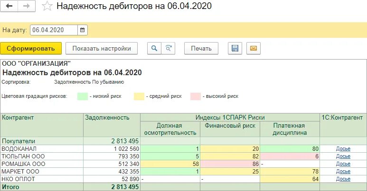Save report with floppy disk icon
The width and height of the screenshot is (367, 191).
[235, 48]
